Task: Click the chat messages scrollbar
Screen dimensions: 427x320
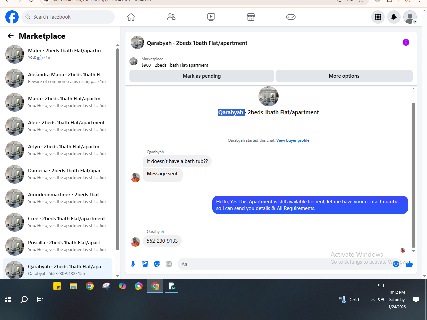Action: [x=413, y=175]
